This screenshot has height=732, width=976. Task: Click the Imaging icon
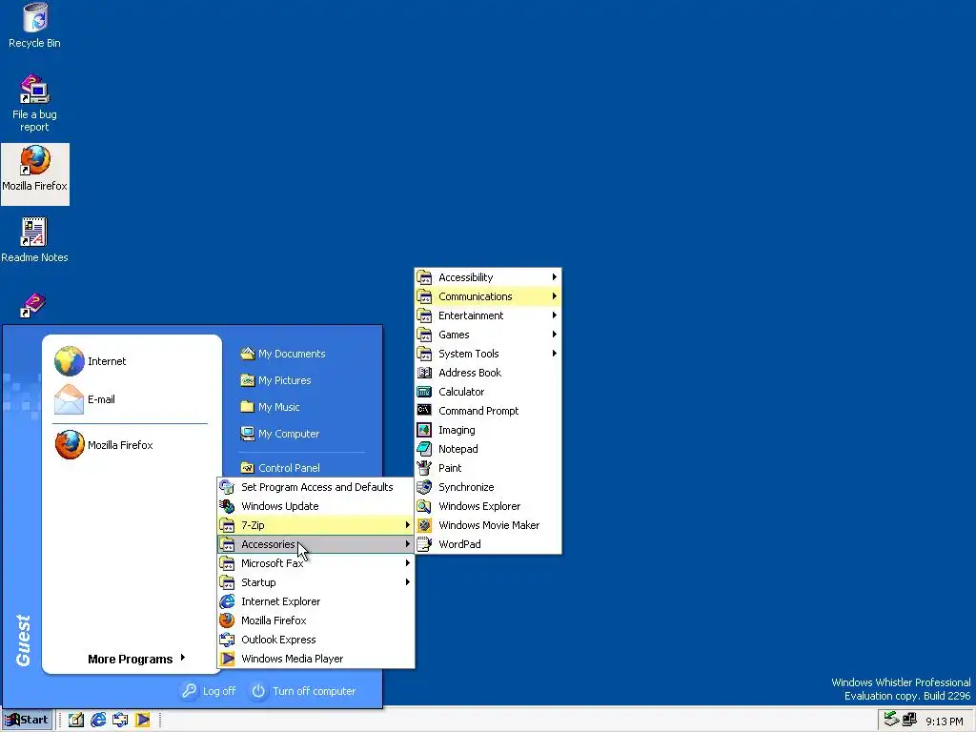point(424,430)
